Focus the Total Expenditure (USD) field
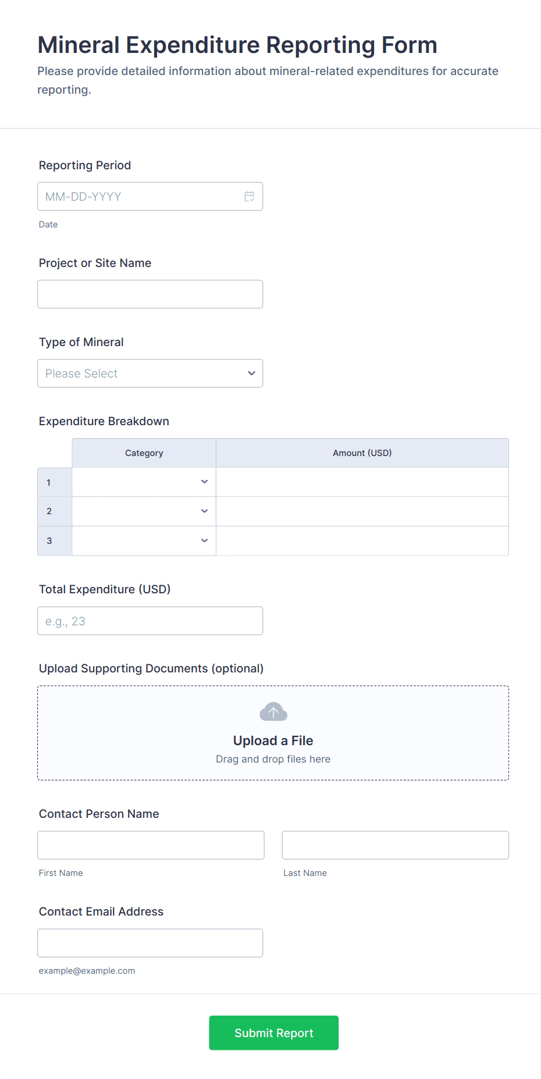 [150, 621]
